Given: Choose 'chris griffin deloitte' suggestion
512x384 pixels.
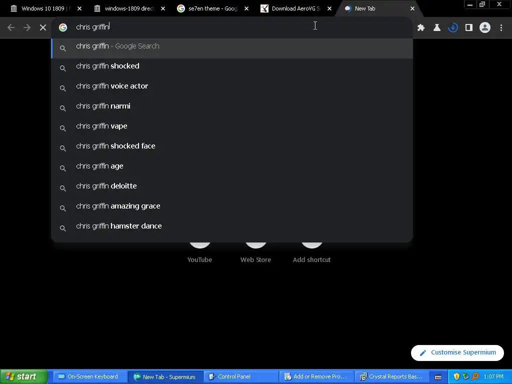Looking at the screenshot, I should click(x=232, y=188).
